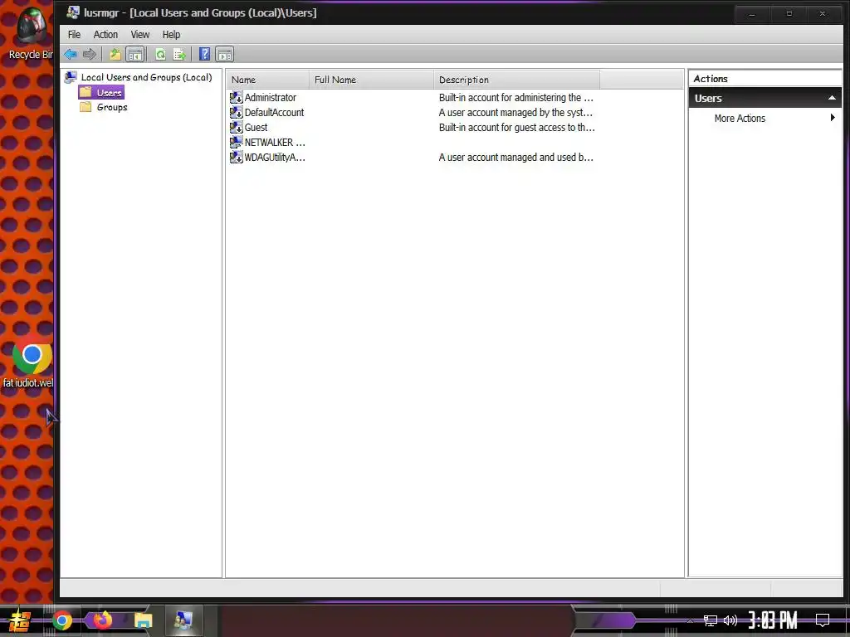Click the DefaultAccount user icon
This screenshot has height=637, width=850.
(236, 113)
